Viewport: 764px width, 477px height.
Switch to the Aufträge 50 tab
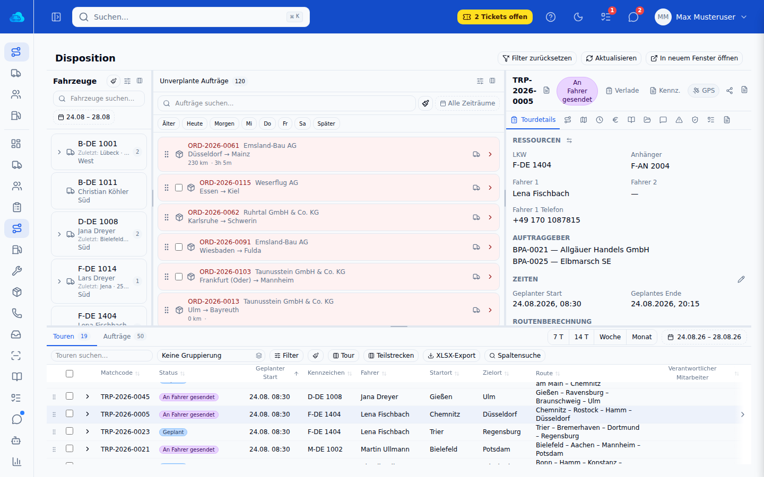point(124,337)
